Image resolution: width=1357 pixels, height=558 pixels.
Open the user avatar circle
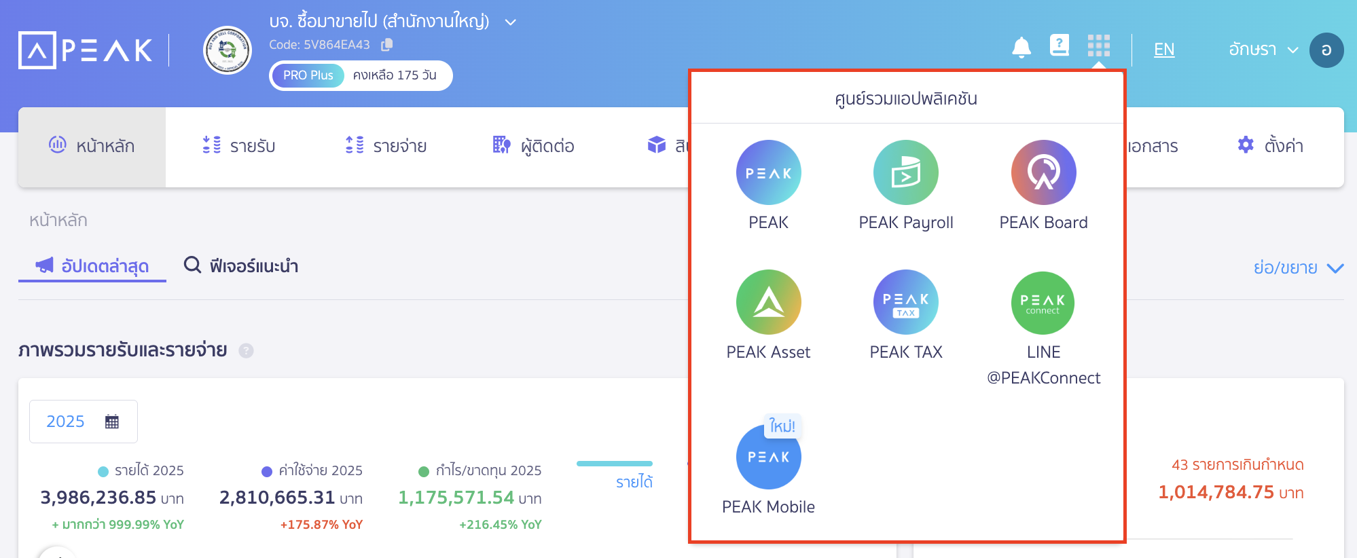pyautogui.click(x=1326, y=50)
